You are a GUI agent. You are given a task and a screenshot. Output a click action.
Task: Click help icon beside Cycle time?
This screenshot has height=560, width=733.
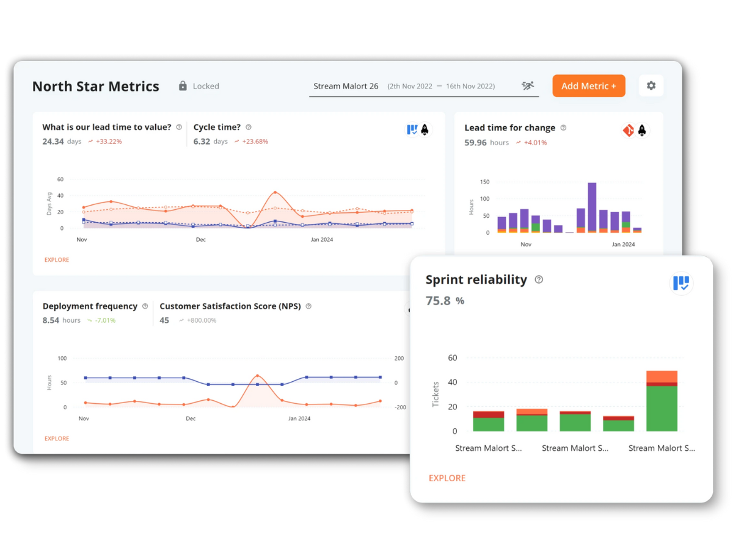tap(249, 127)
